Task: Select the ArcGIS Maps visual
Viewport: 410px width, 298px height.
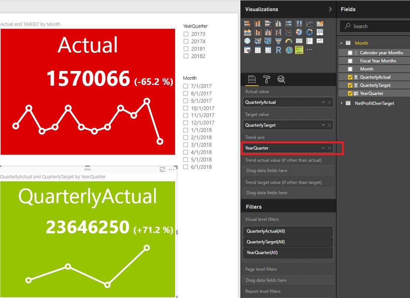Action: coord(289,49)
